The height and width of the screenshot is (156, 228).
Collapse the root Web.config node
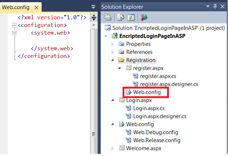[x=112, y=124]
